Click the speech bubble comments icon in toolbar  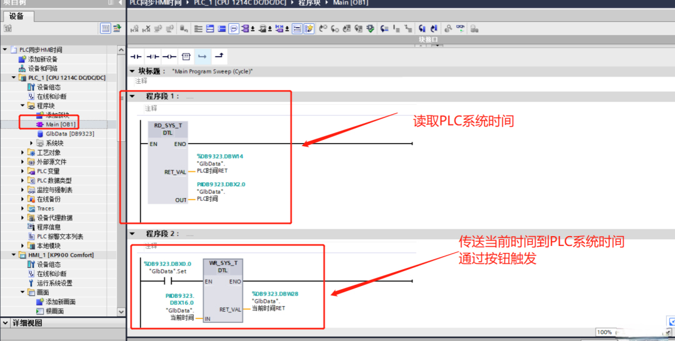(233, 29)
